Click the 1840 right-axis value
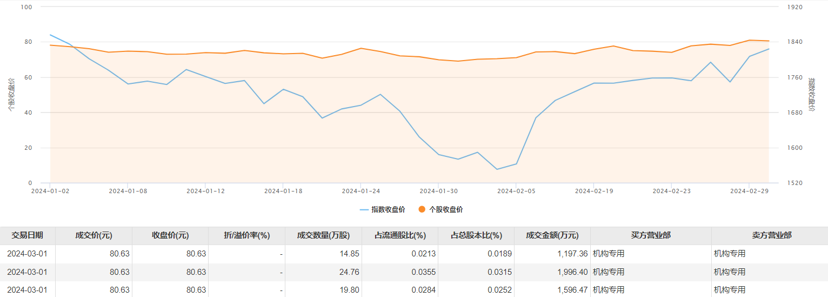Image resolution: width=828 pixels, height=297 pixels. coord(795,42)
